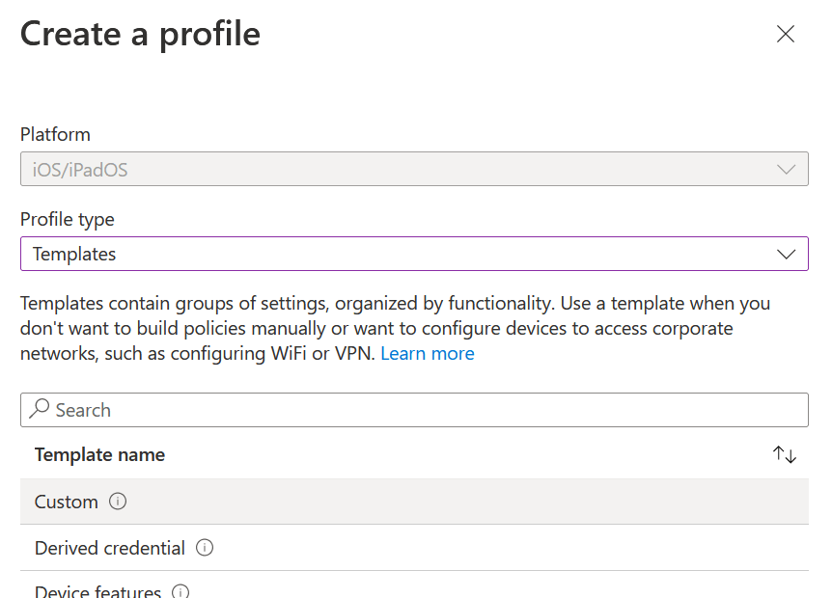Image resolution: width=832 pixels, height=598 pixels.
Task: Click the magnifier search icon
Action: pyautogui.click(x=40, y=409)
